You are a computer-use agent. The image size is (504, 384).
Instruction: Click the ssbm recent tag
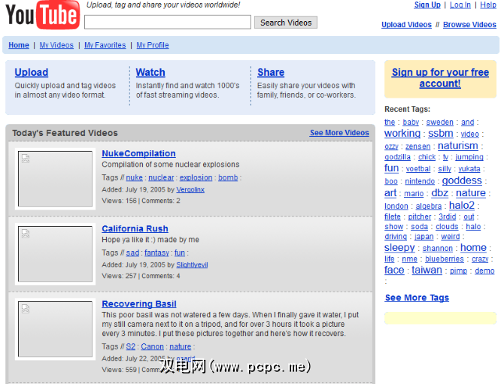[x=440, y=133]
